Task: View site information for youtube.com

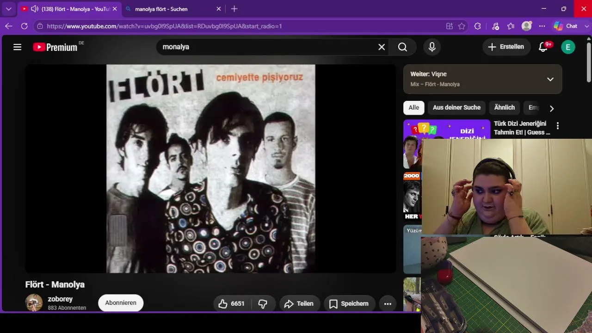Action: pyautogui.click(x=40, y=26)
